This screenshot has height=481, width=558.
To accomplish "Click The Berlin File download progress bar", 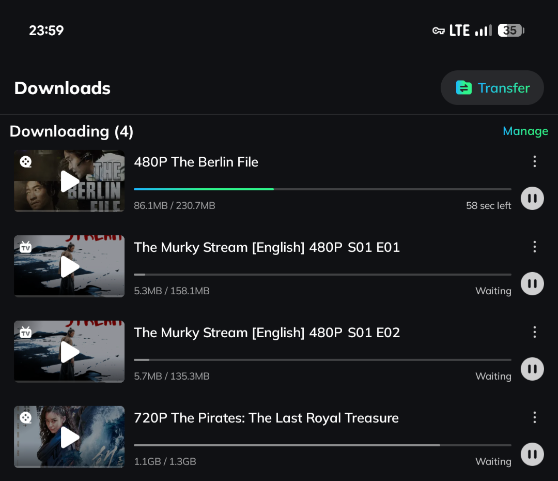I will 322,189.
